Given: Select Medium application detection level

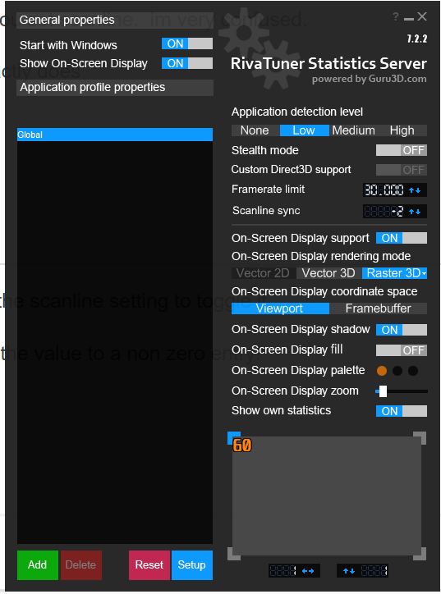Looking at the screenshot, I should pyautogui.click(x=353, y=130).
